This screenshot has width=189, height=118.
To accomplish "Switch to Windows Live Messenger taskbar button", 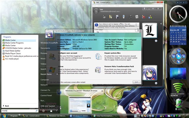I will point(58,116).
